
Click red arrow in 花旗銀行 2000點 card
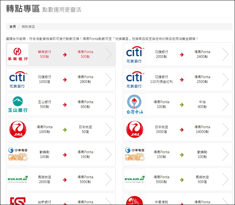pos(182,55)
